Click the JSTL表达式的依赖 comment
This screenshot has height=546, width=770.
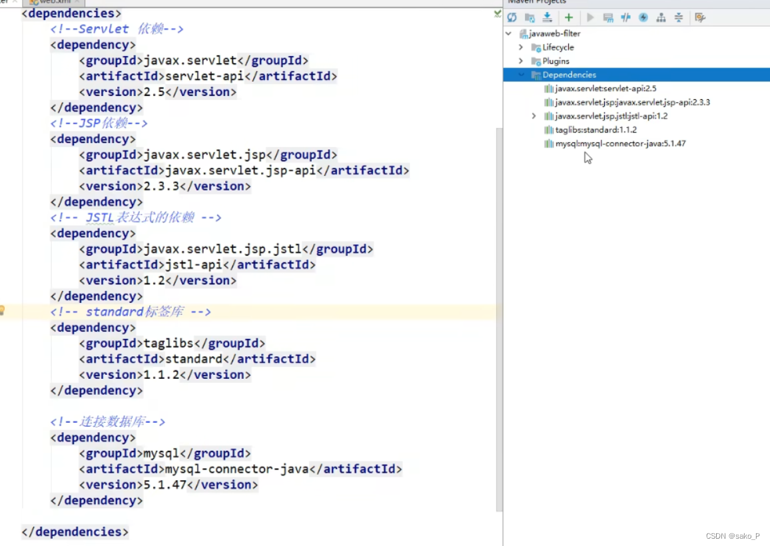click(136, 218)
